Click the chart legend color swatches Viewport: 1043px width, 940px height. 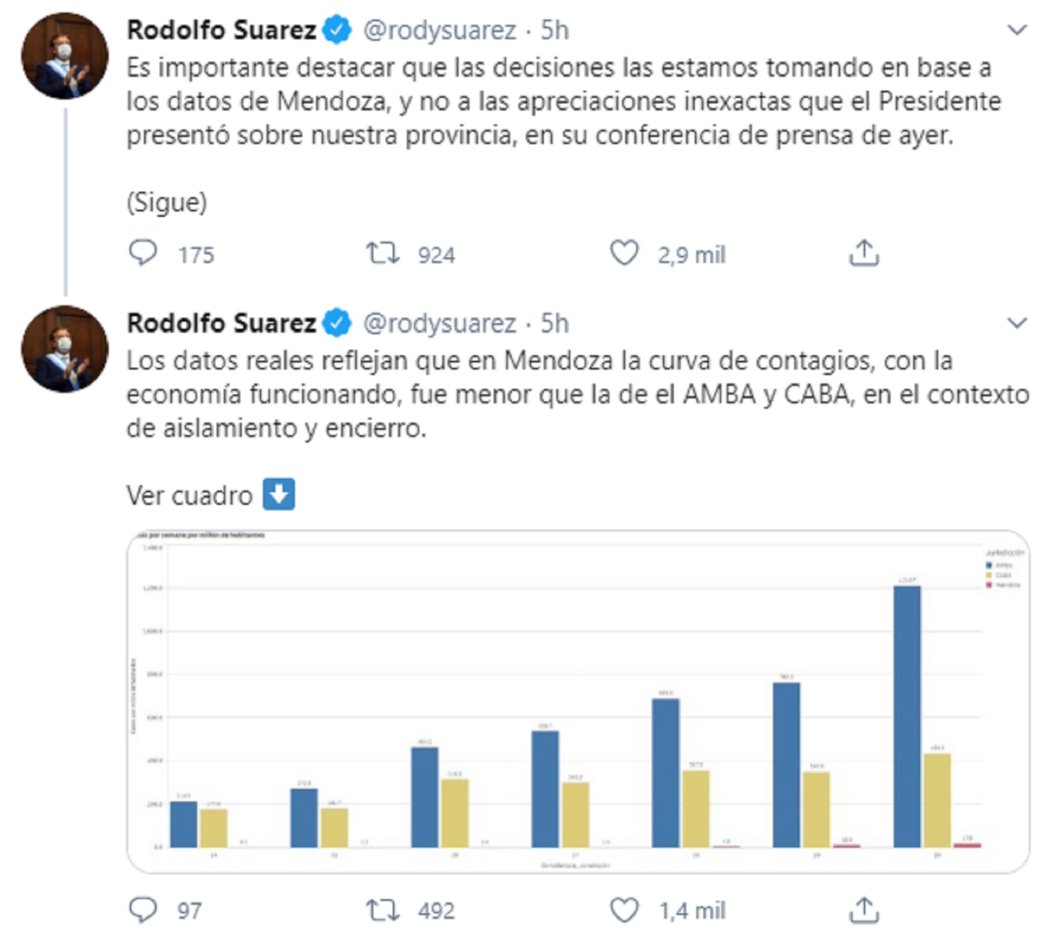click(x=989, y=575)
